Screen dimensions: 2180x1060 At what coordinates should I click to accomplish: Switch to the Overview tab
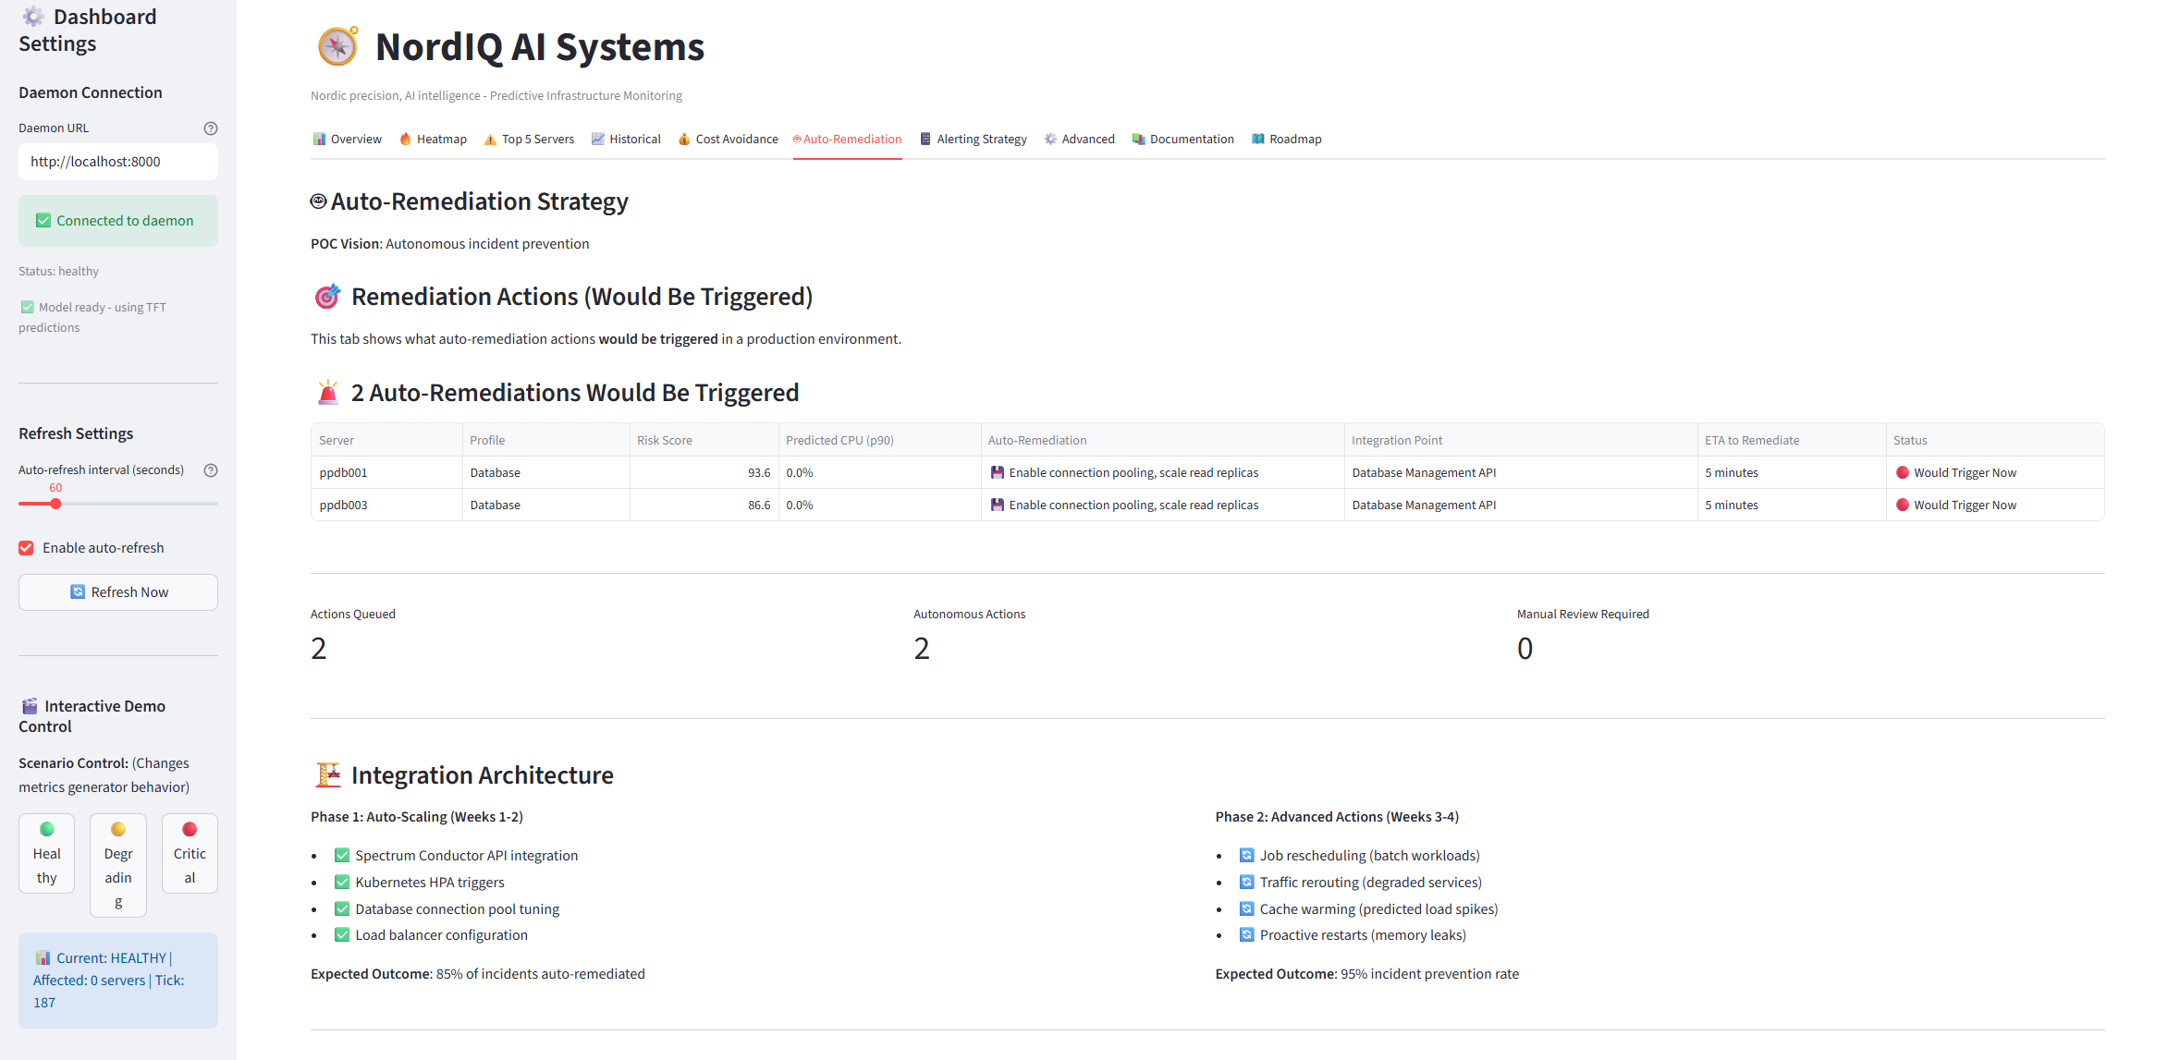click(x=348, y=139)
